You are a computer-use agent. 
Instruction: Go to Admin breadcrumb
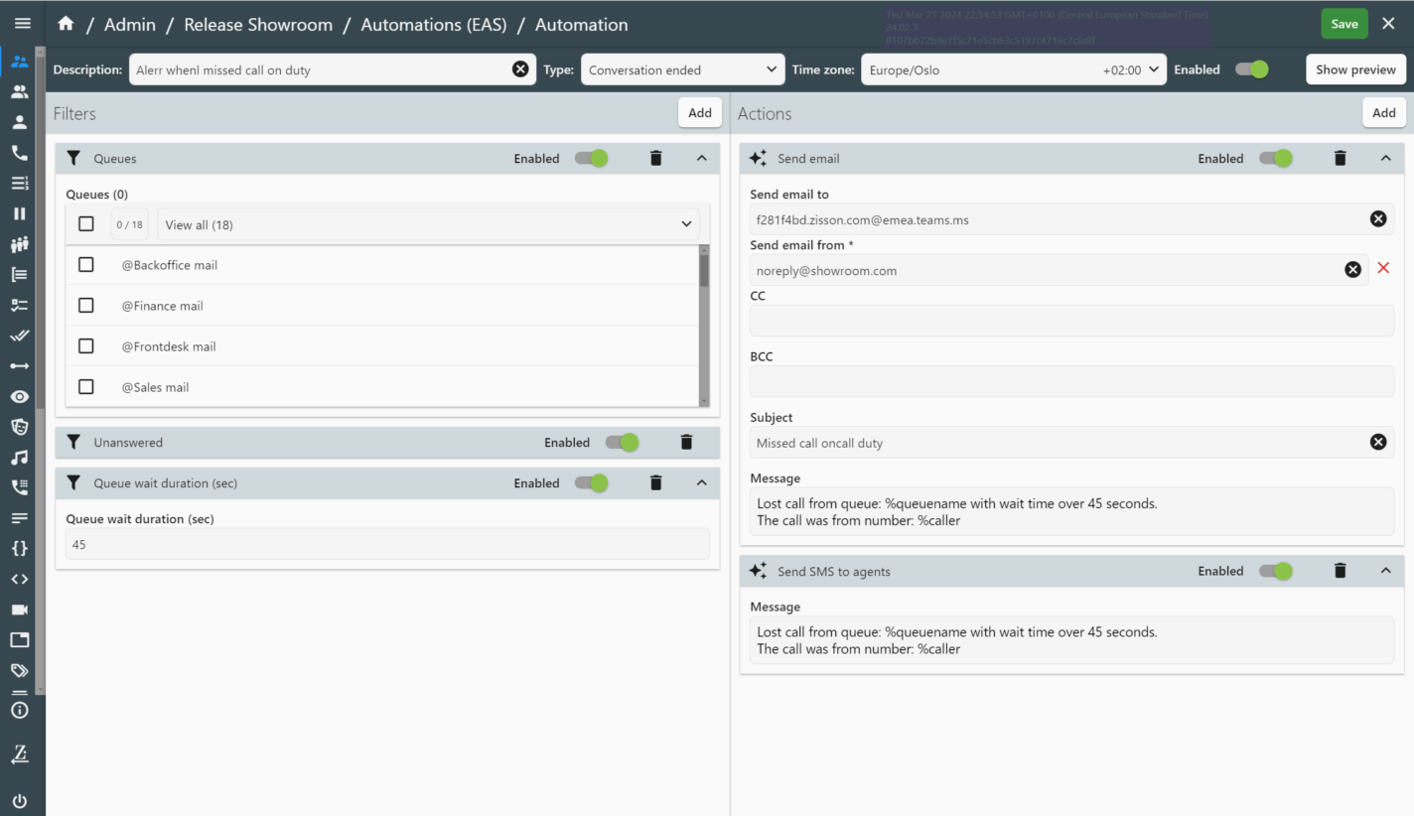click(130, 24)
